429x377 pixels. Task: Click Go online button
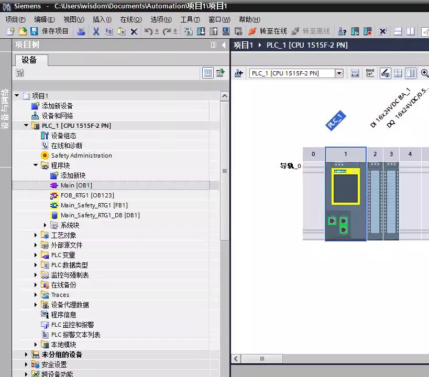(x=267, y=31)
